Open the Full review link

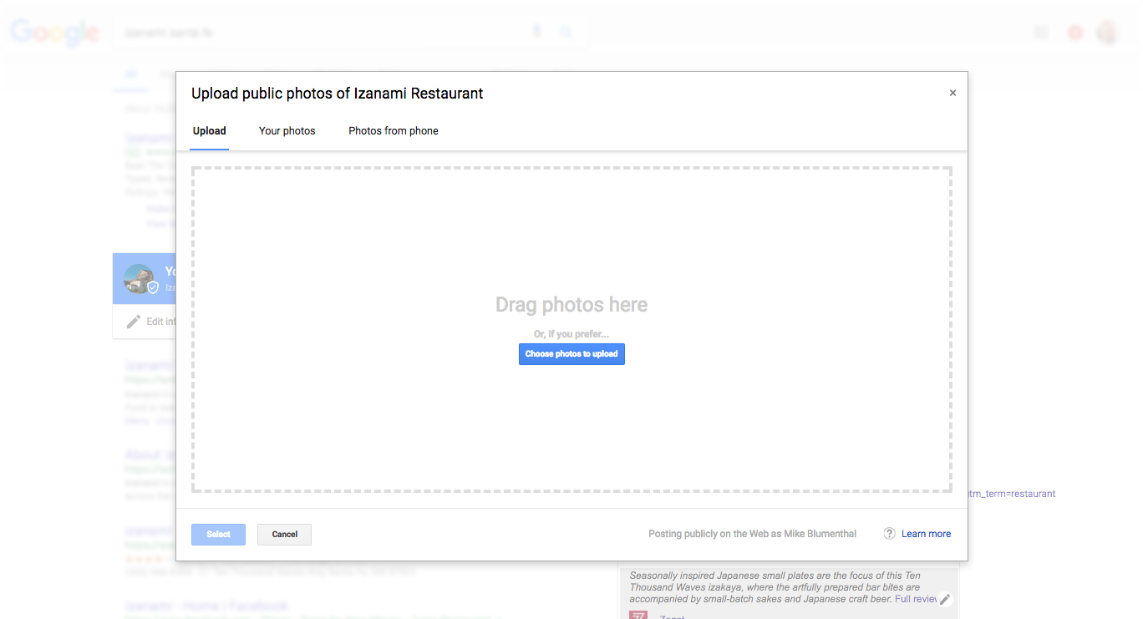point(917,599)
